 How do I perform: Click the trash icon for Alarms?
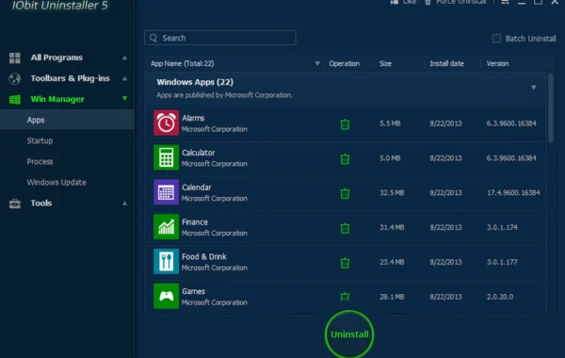[x=345, y=124]
